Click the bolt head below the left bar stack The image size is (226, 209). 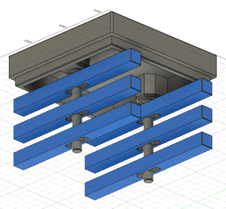(x=77, y=150)
